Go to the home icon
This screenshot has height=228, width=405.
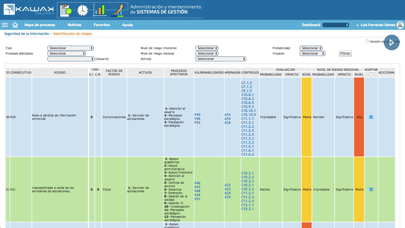tap(15, 25)
